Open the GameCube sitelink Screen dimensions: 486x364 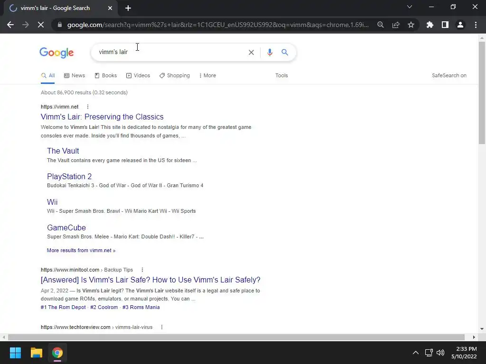point(66,227)
